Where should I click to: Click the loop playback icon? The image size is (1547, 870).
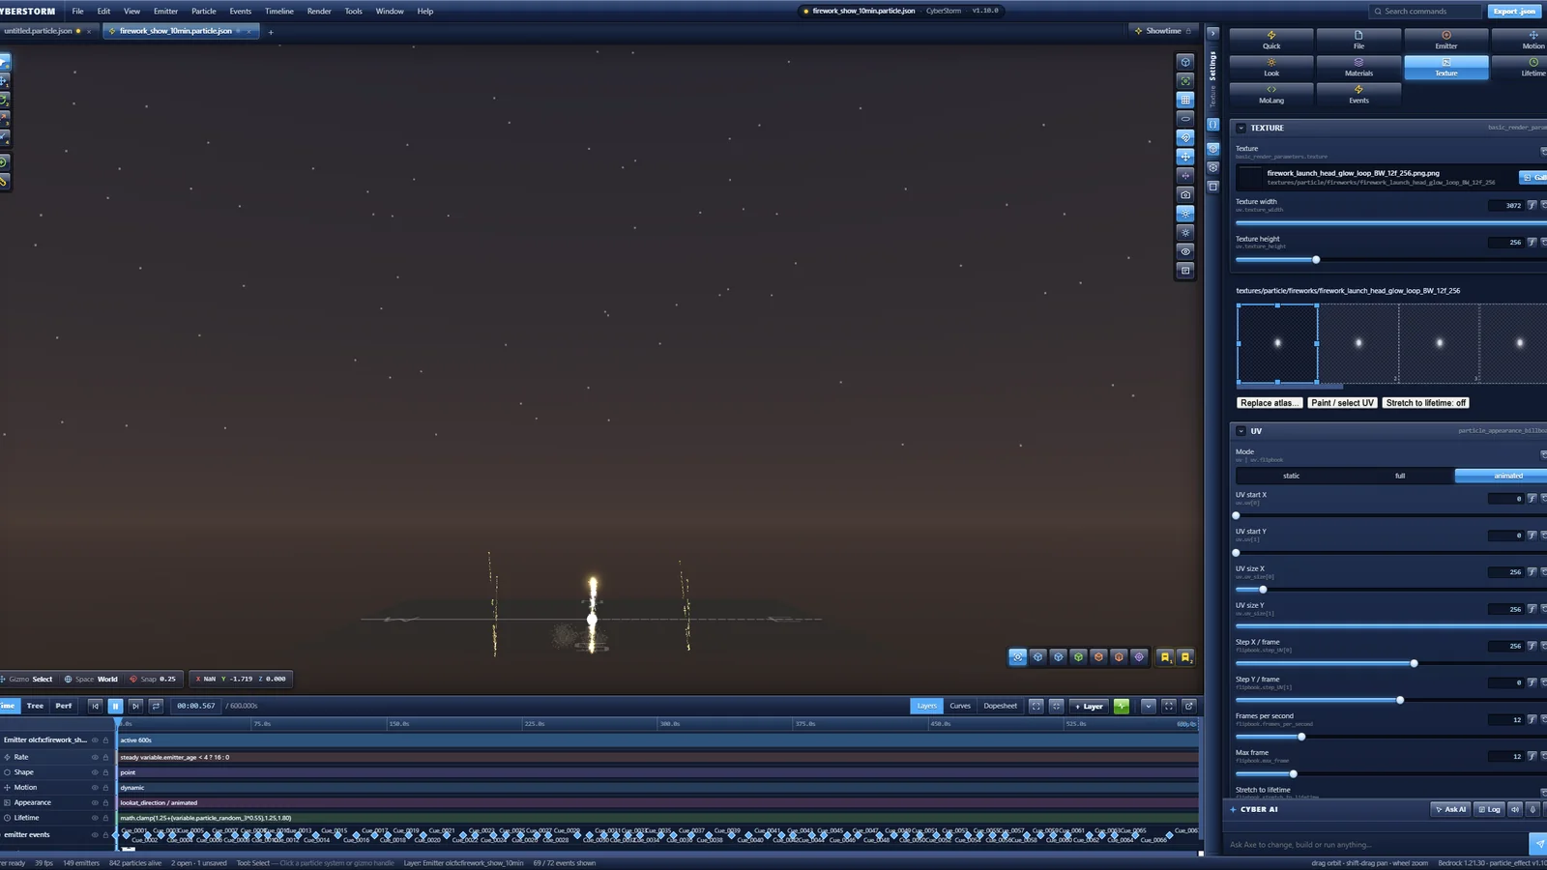[x=156, y=706]
